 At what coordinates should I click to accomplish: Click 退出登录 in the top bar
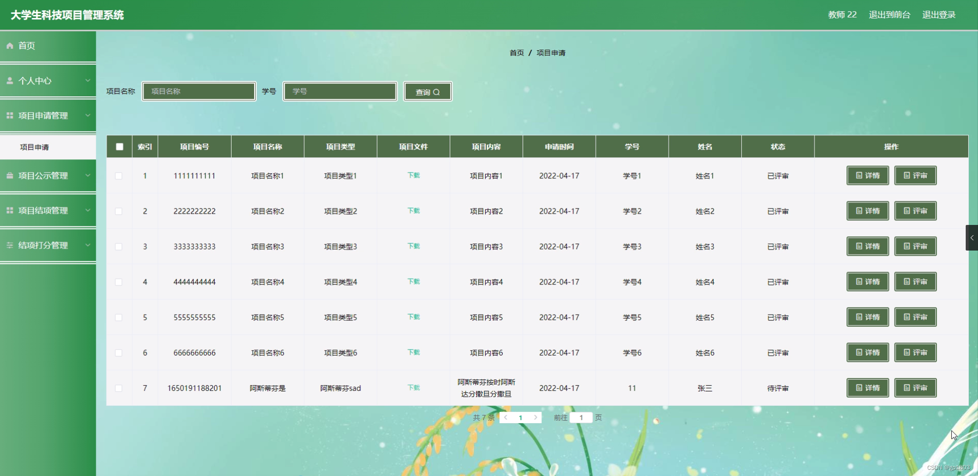[x=939, y=14]
